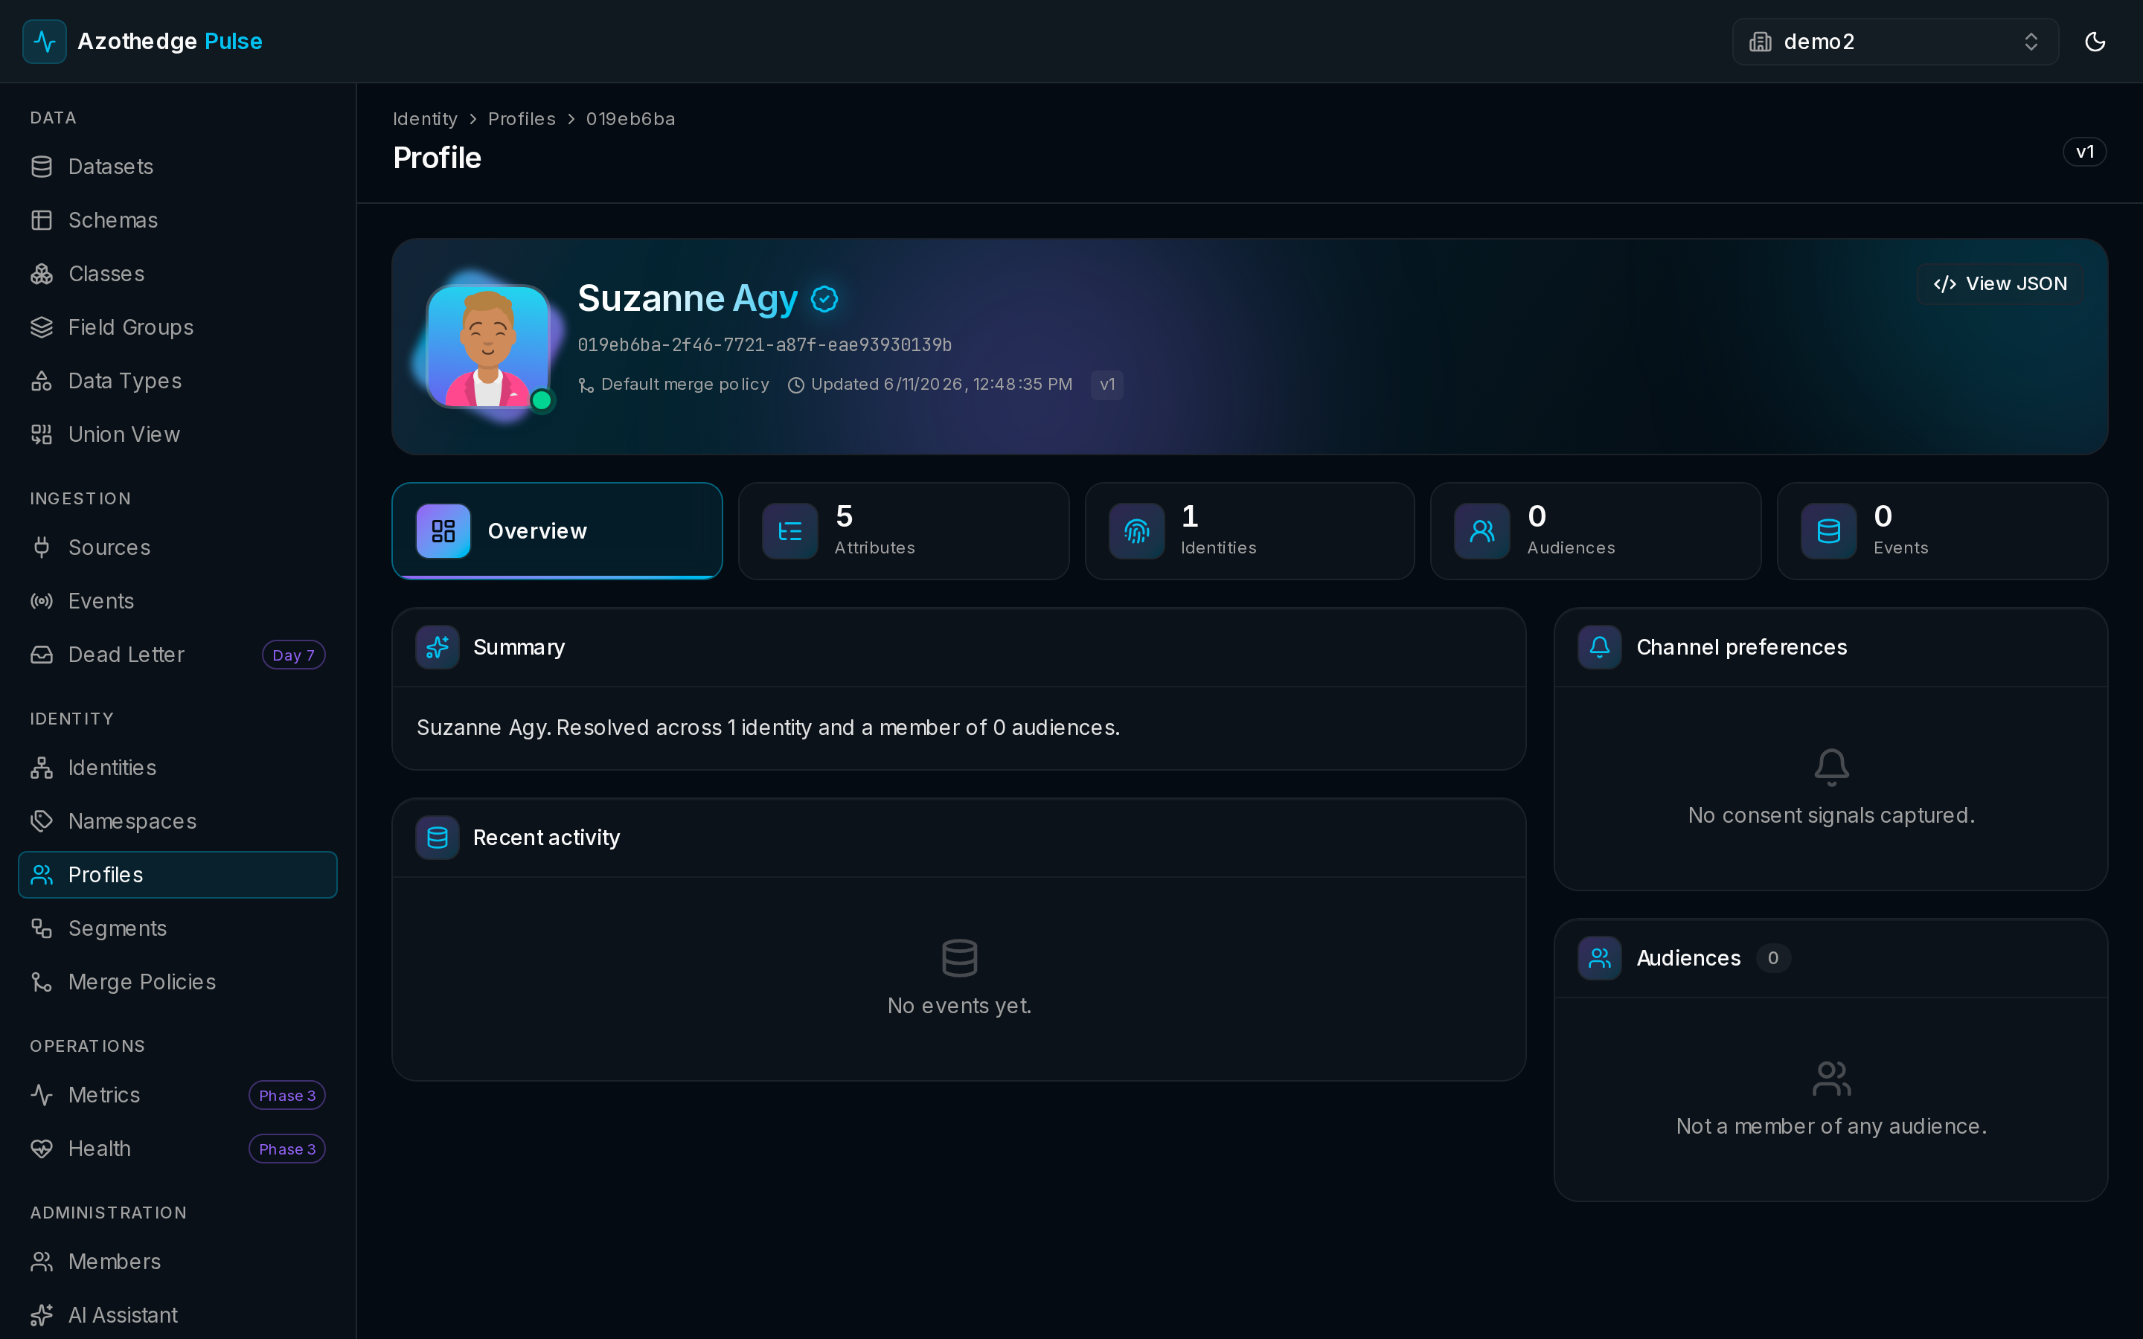The height and width of the screenshot is (1339, 2143).
Task: Click the View JSON button
Action: [x=1999, y=283]
